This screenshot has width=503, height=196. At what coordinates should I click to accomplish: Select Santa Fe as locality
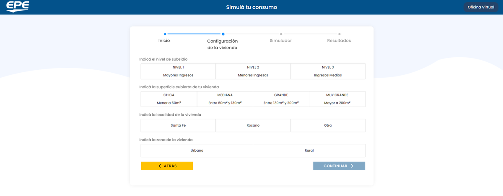click(x=178, y=125)
